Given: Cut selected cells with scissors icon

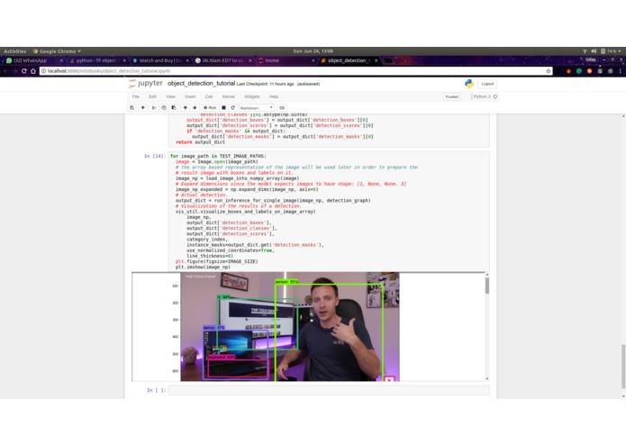Looking at the screenshot, I should [x=154, y=108].
